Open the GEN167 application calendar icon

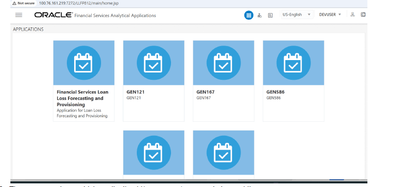click(x=223, y=63)
